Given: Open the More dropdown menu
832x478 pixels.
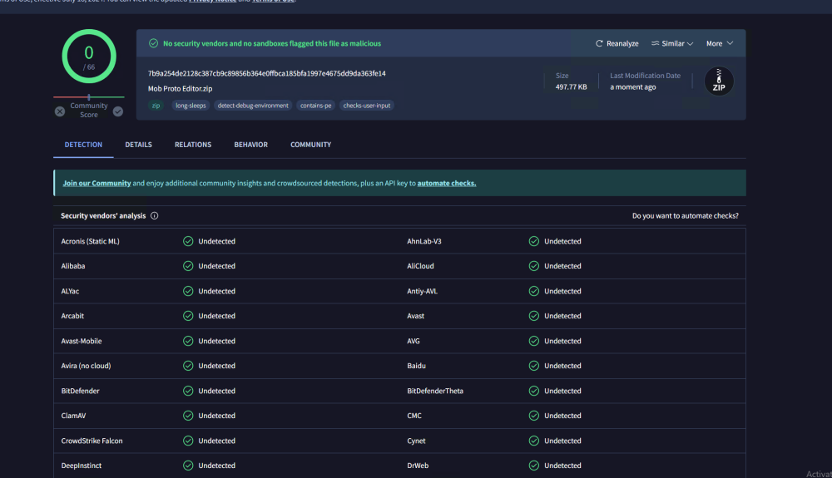Looking at the screenshot, I should tap(720, 43).
